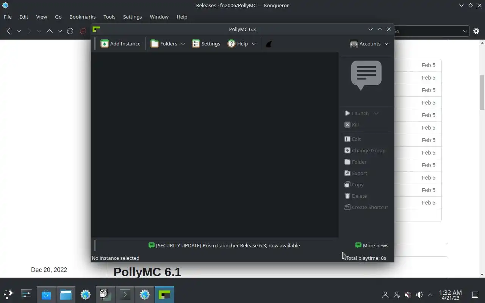Screen dimensions: 485x303
Task: Switch to PollyMC taskbar entry
Action: 164,294
